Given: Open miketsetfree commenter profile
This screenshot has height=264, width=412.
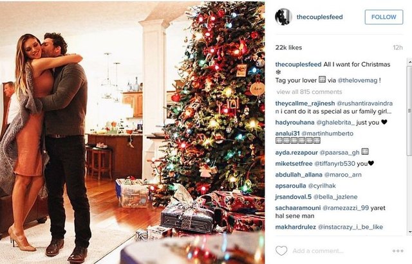Looking at the screenshot, I should pos(294,164).
